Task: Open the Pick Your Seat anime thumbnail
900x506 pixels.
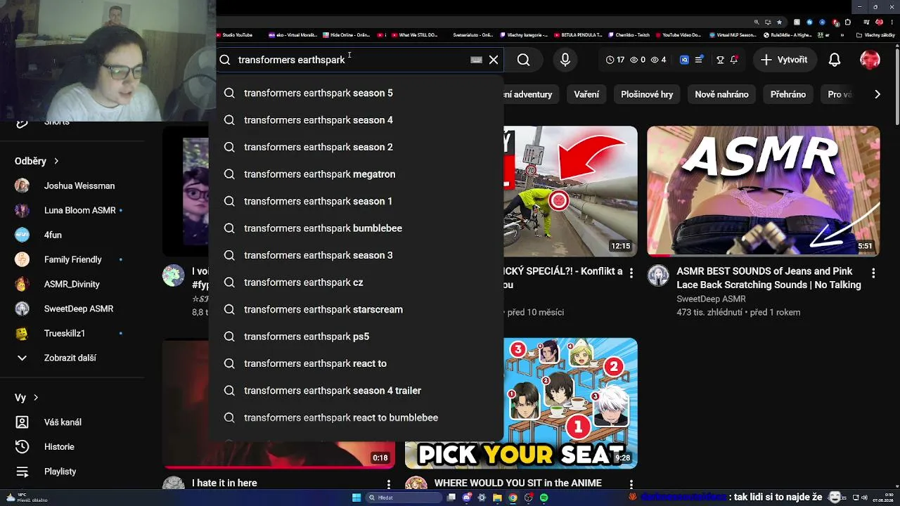Action: (x=521, y=403)
